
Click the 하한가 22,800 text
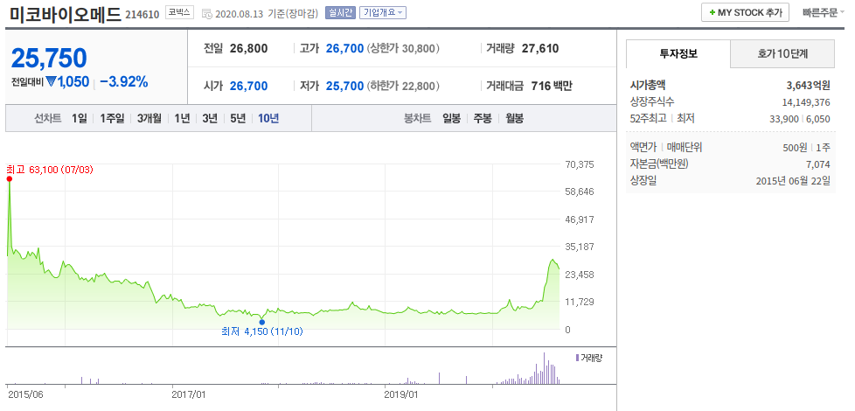(403, 86)
